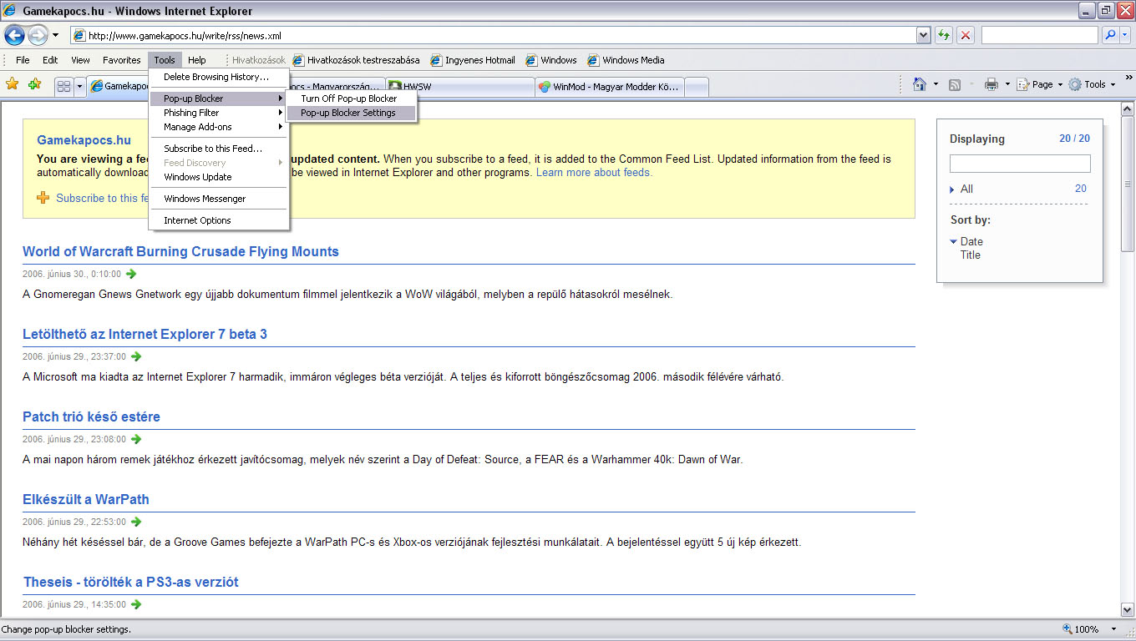Screen dimensions: 1136x641
Task: Open the View menu
Action: pyautogui.click(x=80, y=60)
